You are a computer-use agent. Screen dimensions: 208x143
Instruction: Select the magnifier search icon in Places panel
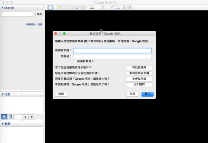[4, 117]
